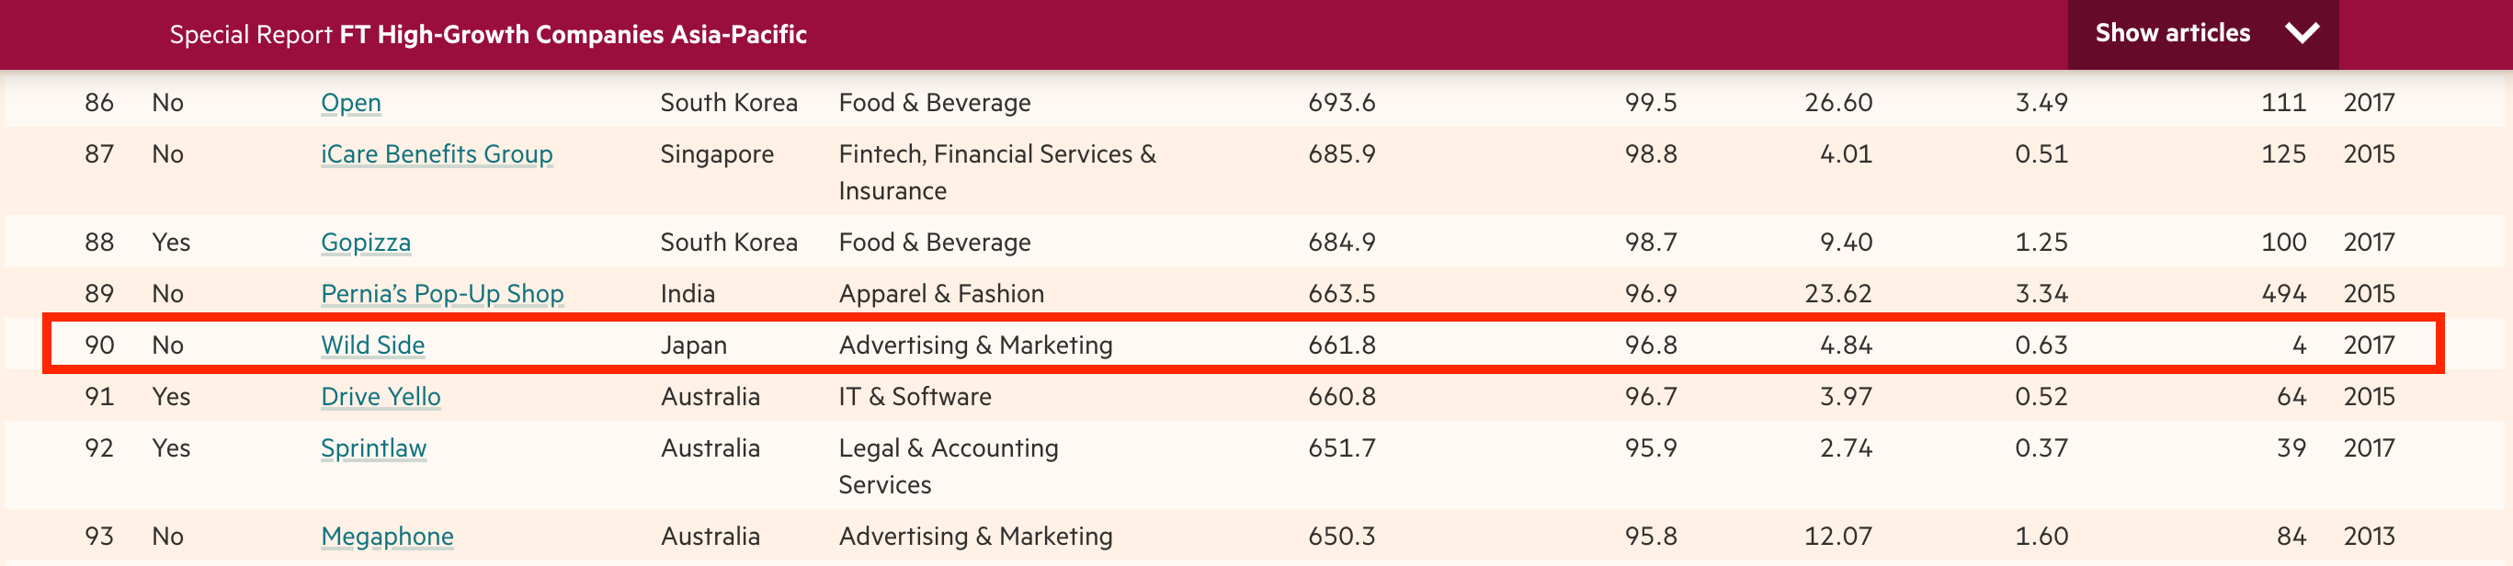This screenshot has height=566, width=2513.
Task: Click the Japan country cell
Action: 693,345
